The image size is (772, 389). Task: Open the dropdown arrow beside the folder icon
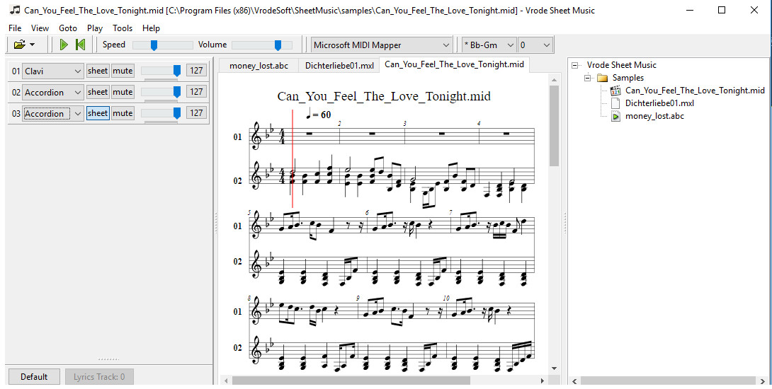[x=33, y=45]
